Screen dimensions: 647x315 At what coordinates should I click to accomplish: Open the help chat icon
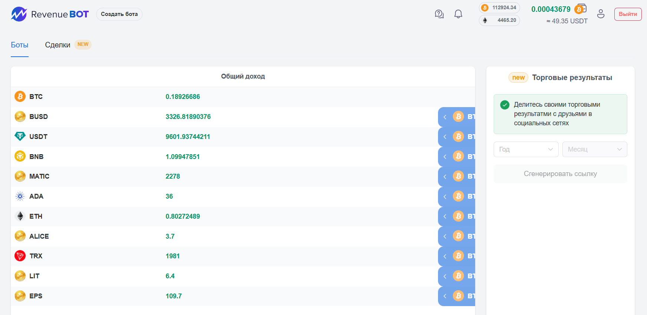439,14
